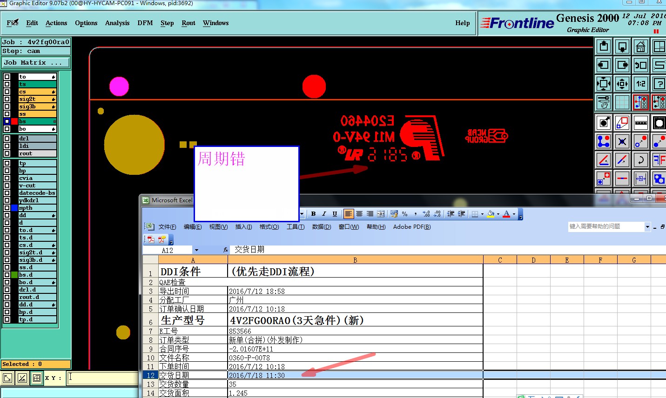The image size is (666, 398).
Task: Click the blue color swatch of mpth layer
Action: tap(14, 208)
